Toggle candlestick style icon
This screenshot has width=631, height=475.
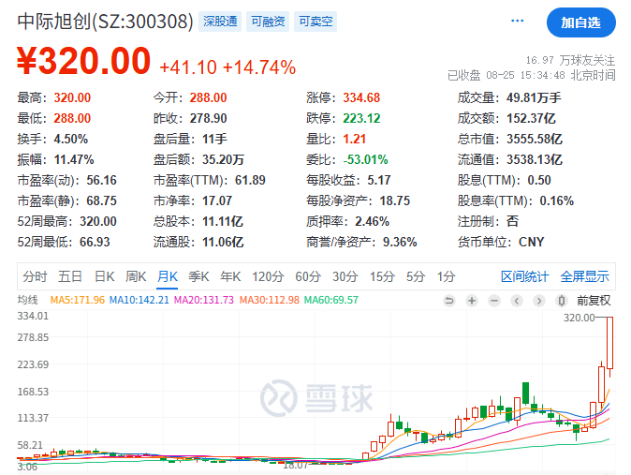pos(562,301)
